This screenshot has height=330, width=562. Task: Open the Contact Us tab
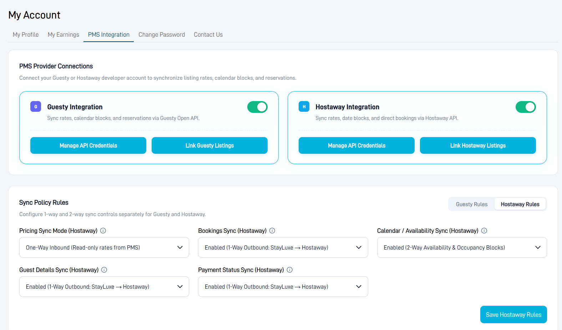coord(208,35)
